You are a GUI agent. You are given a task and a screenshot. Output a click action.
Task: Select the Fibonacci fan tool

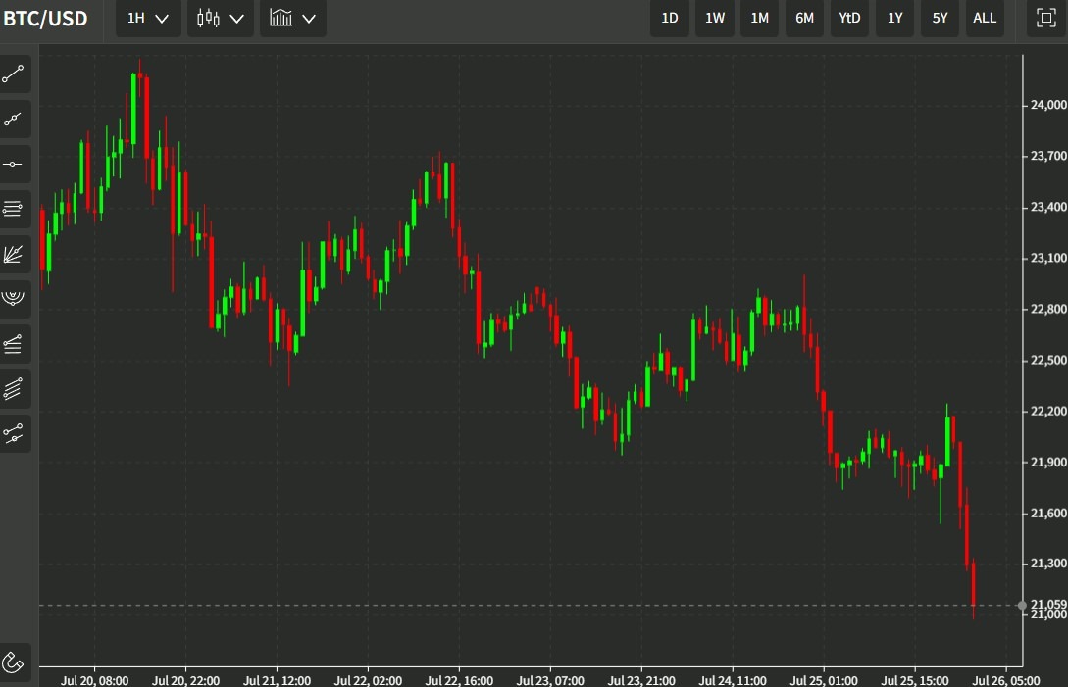pos(14,254)
